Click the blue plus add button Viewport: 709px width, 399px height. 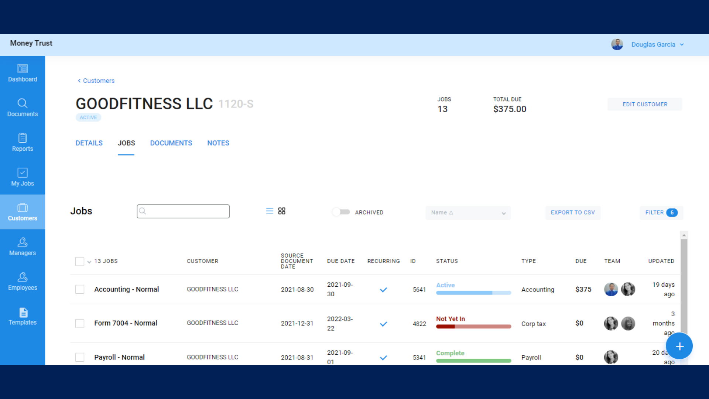[x=679, y=346]
